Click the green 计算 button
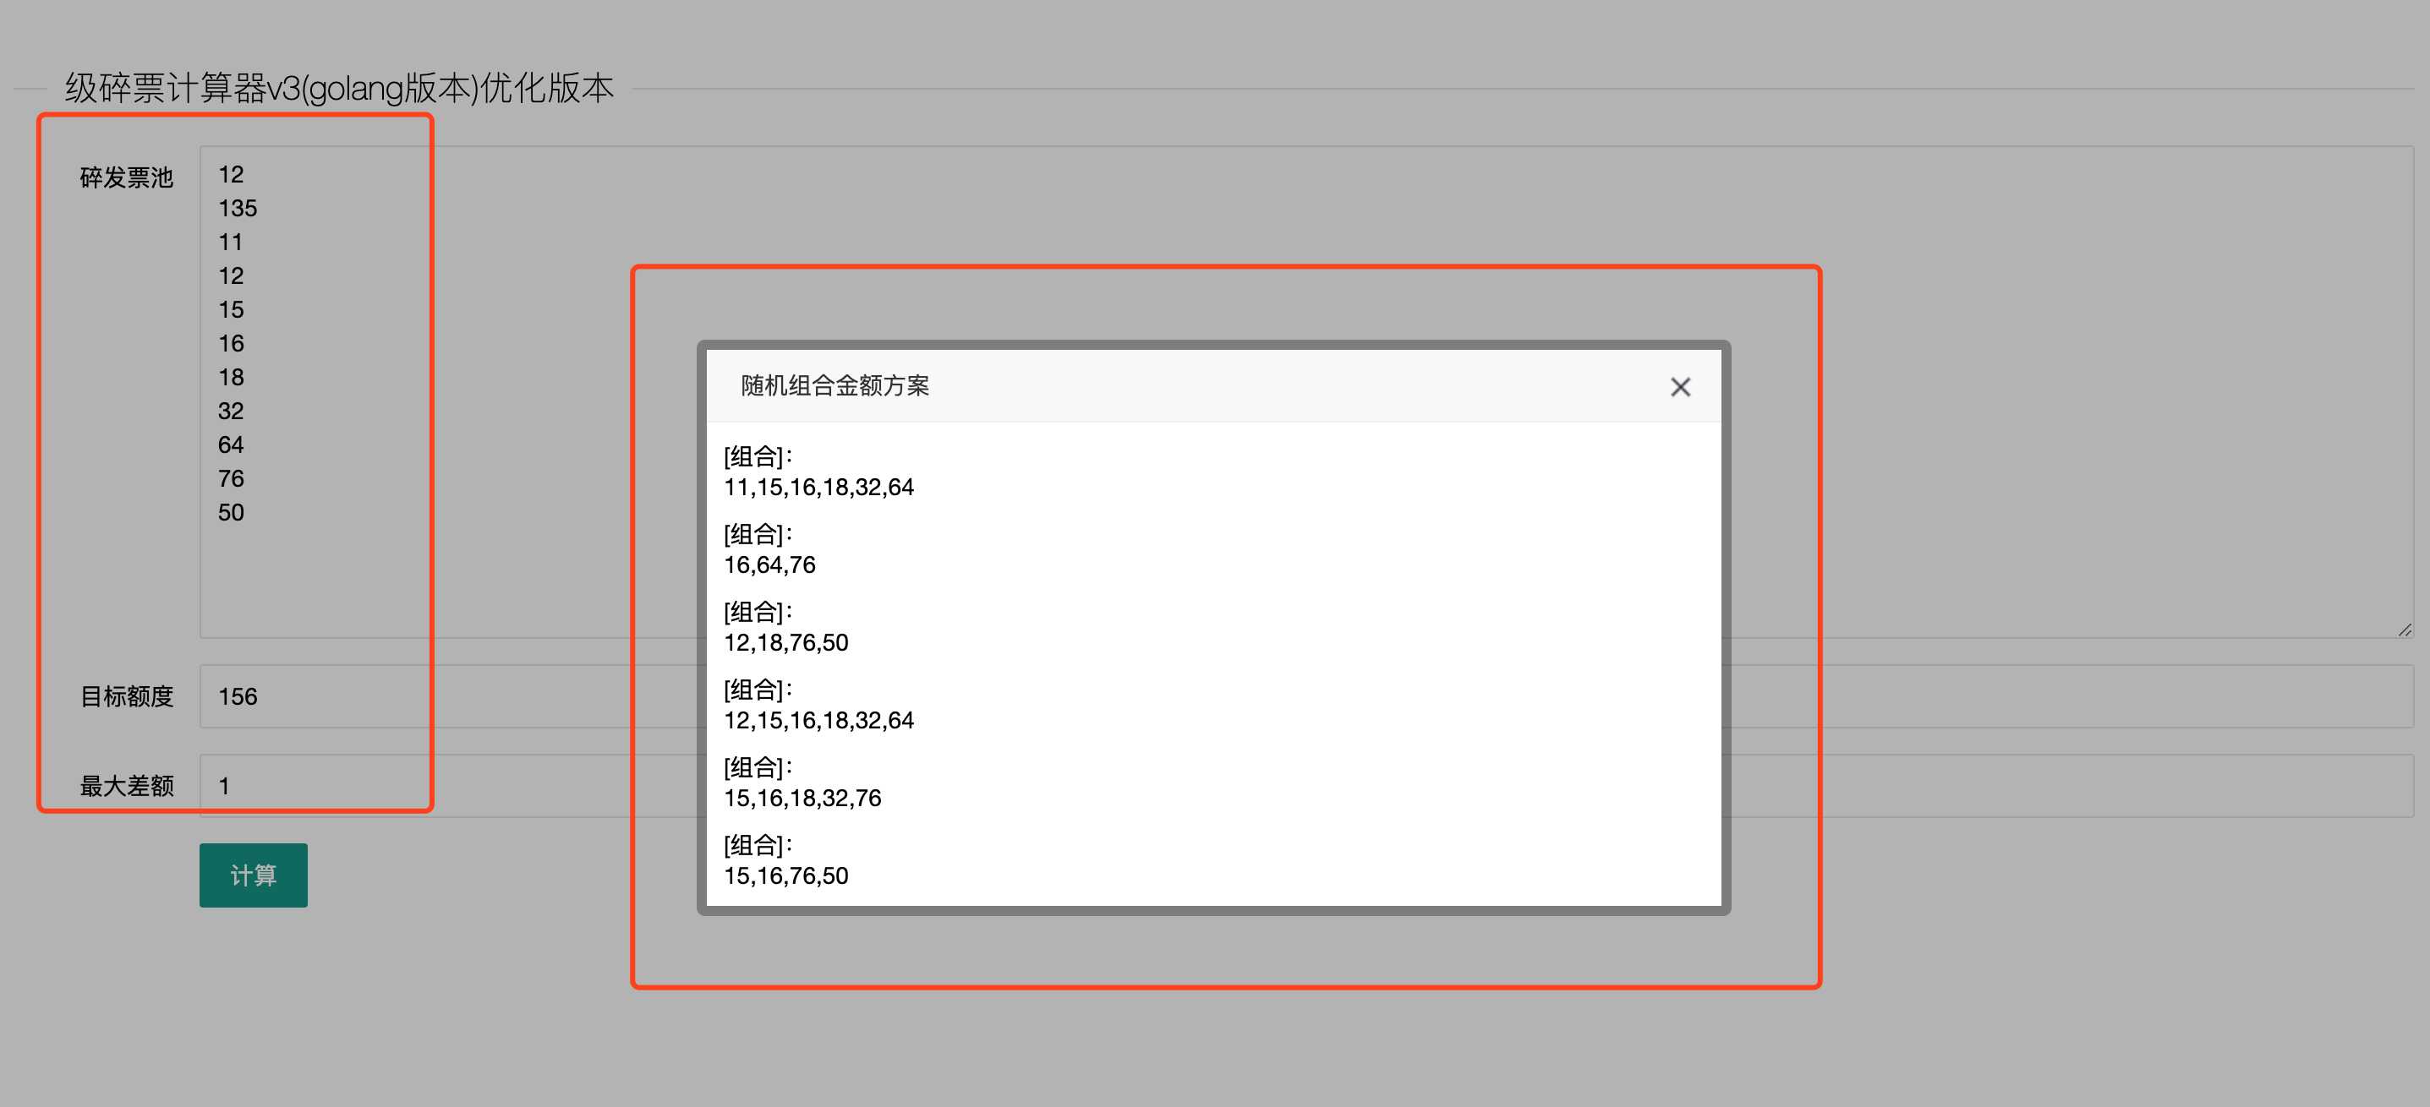The width and height of the screenshot is (2430, 1107). coord(253,875)
